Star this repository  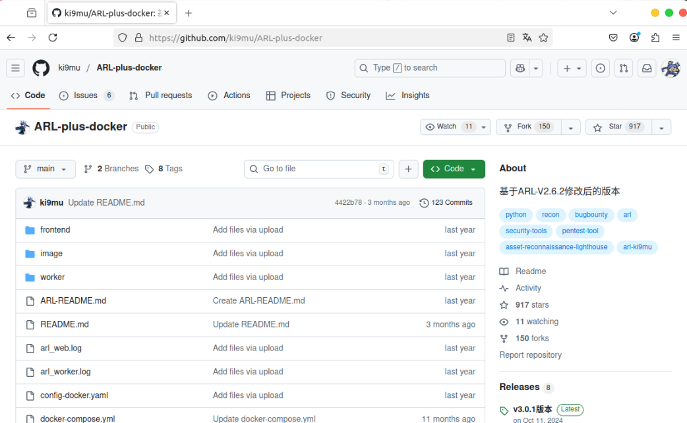click(x=618, y=127)
